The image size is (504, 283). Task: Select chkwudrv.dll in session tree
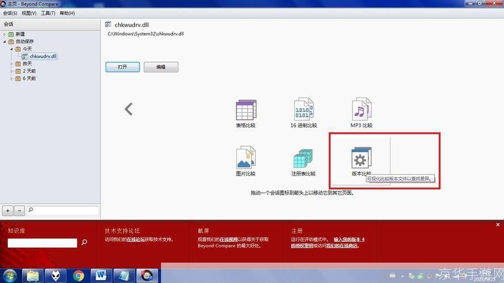pos(43,56)
